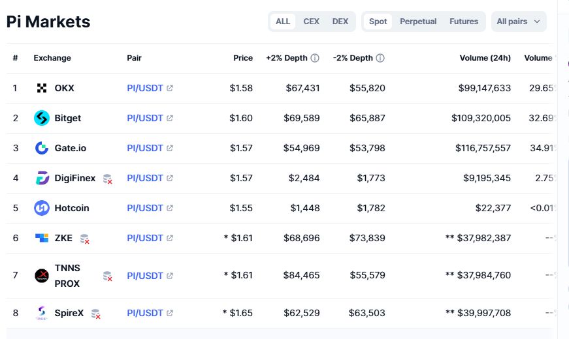Click the $116,757,557 volume cell
569x339 pixels.
pos(483,148)
